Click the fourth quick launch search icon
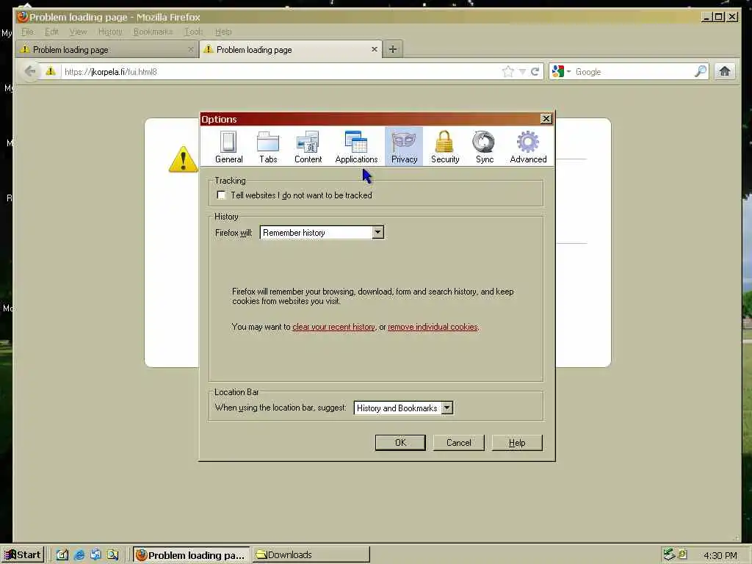The width and height of the screenshot is (752, 564). click(112, 555)
